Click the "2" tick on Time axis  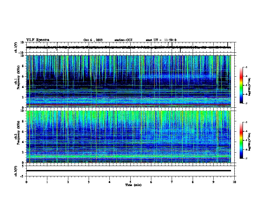point(68,182)
